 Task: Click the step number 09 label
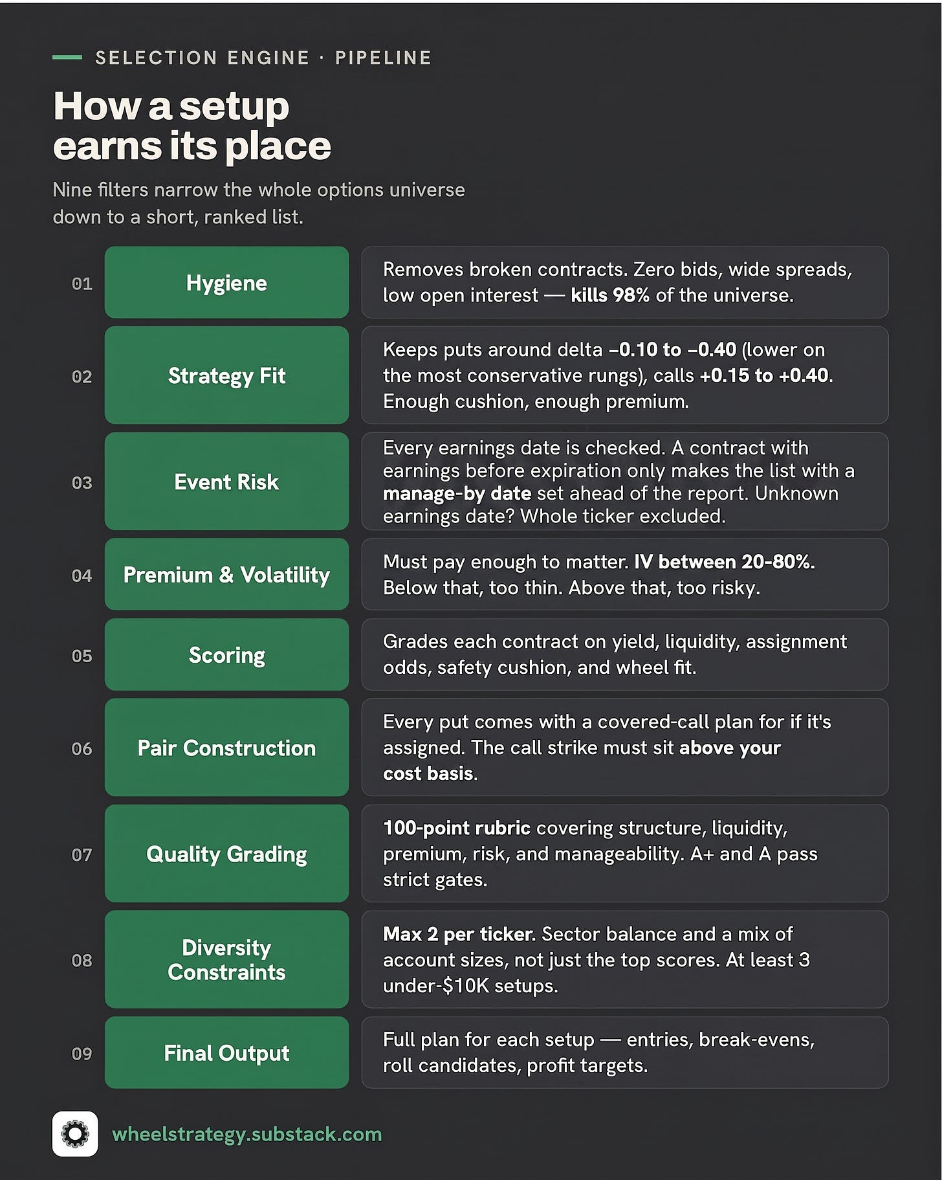coord(82,1054)
